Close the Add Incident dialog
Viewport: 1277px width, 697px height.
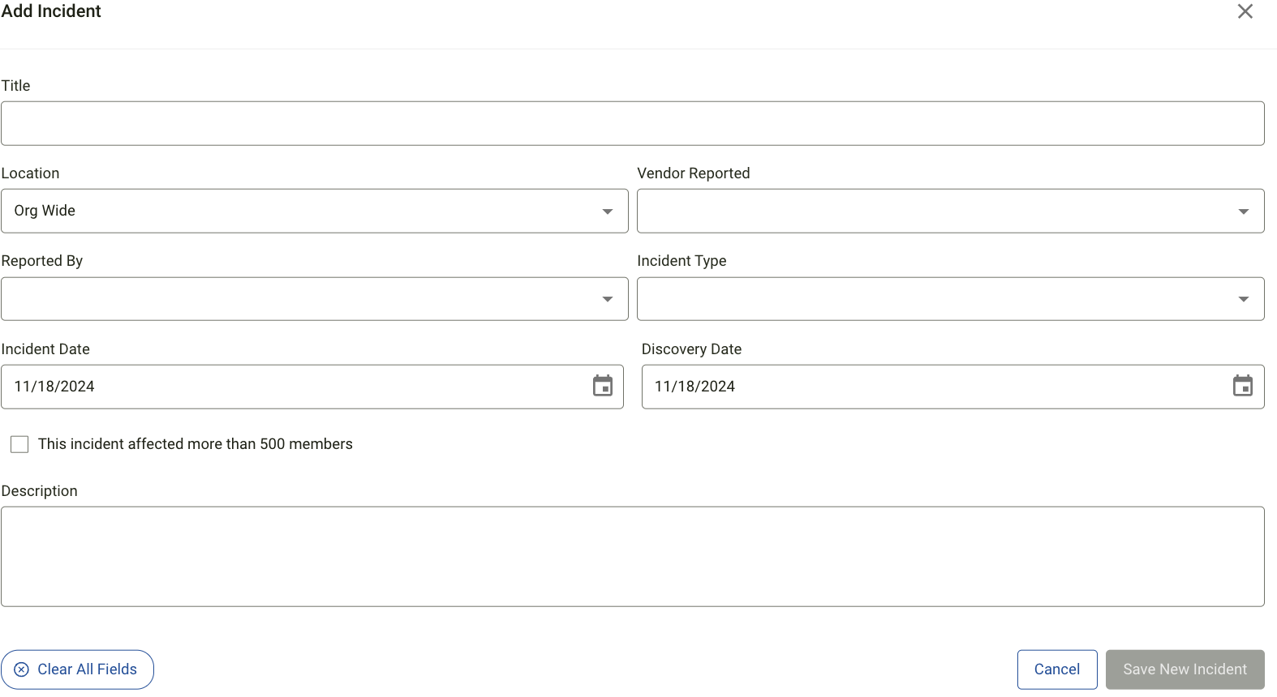(x=1245, y=11)
